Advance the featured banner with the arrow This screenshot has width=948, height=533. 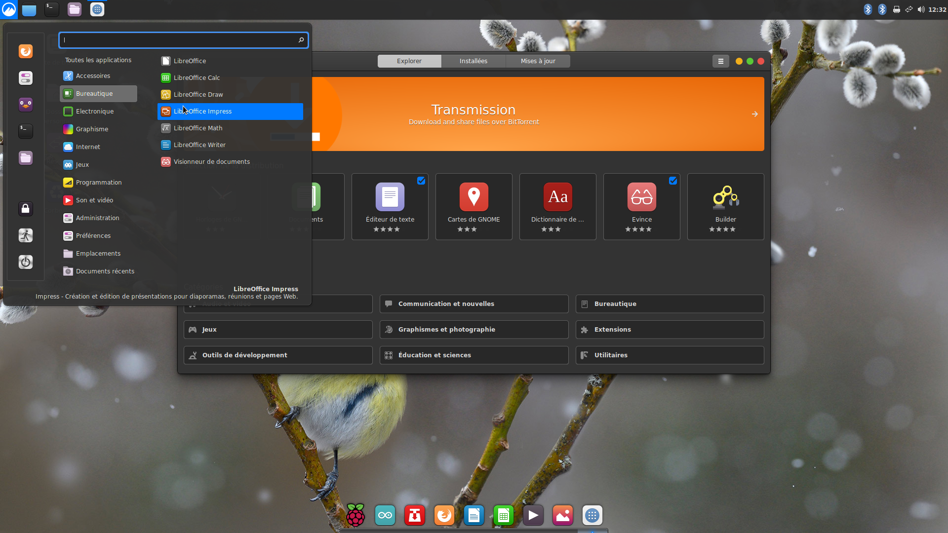pyautogui.click(x=754, y=114)
